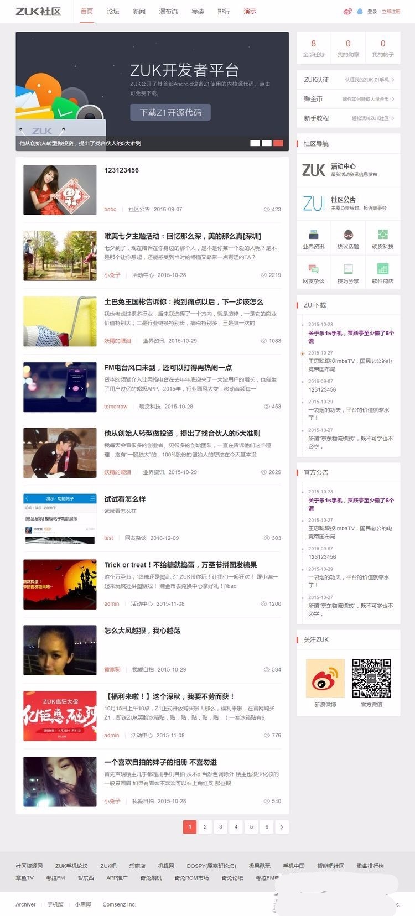Open the 软件商店 category icon

pos(383,269)
